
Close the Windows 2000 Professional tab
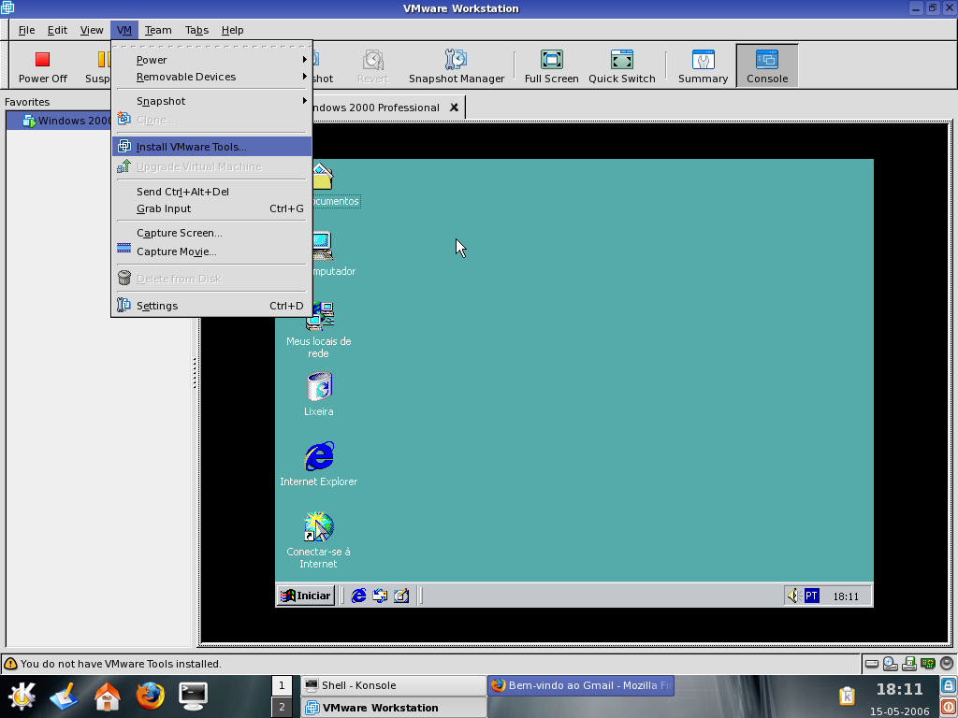(454, 108)
